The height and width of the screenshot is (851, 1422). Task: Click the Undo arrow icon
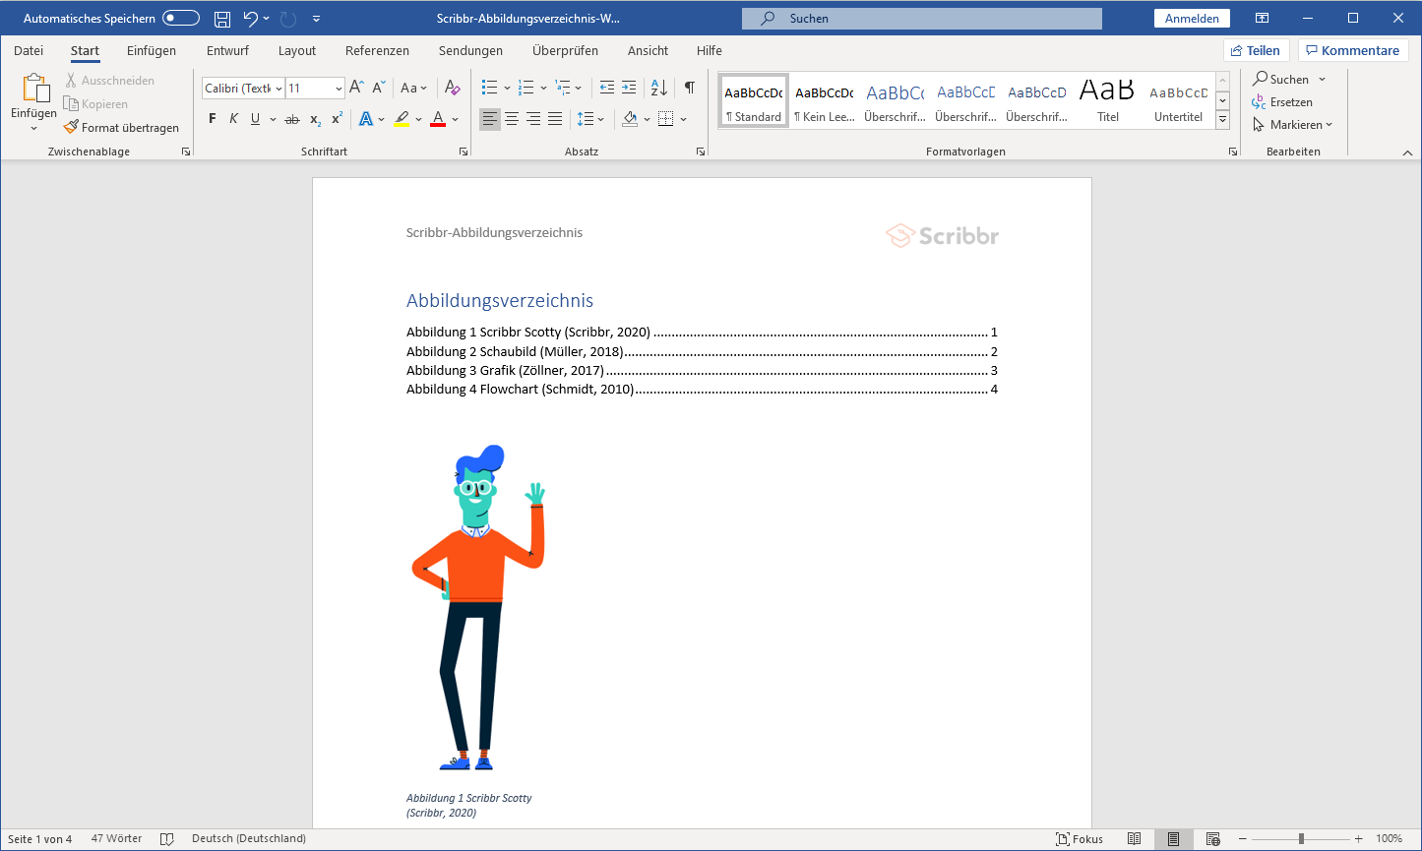pyautogui.click(x=250, y=19)
